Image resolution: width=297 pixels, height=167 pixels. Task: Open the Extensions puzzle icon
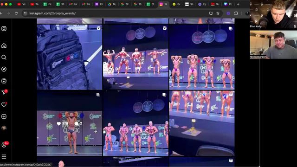(236, 13)
